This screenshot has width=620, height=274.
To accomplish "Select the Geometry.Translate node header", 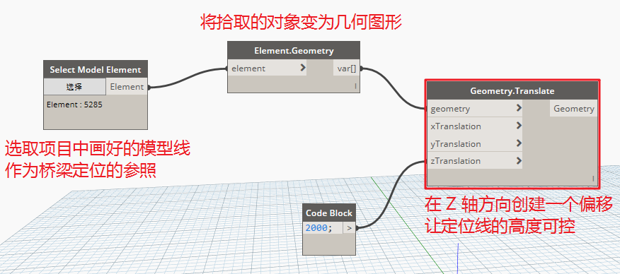I will point(512,90).
